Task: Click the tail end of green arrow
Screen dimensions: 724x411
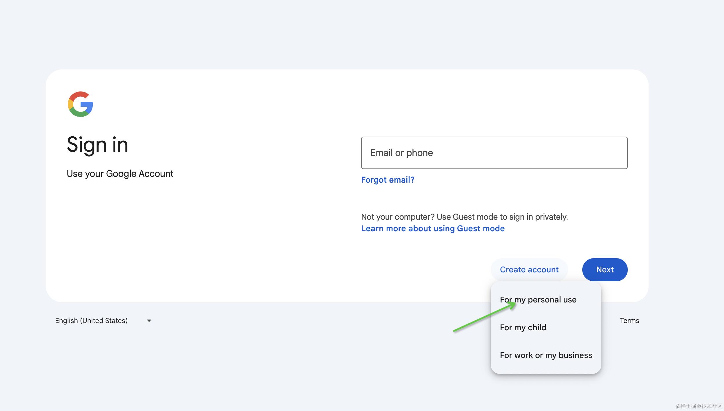Action: point(455,331)
